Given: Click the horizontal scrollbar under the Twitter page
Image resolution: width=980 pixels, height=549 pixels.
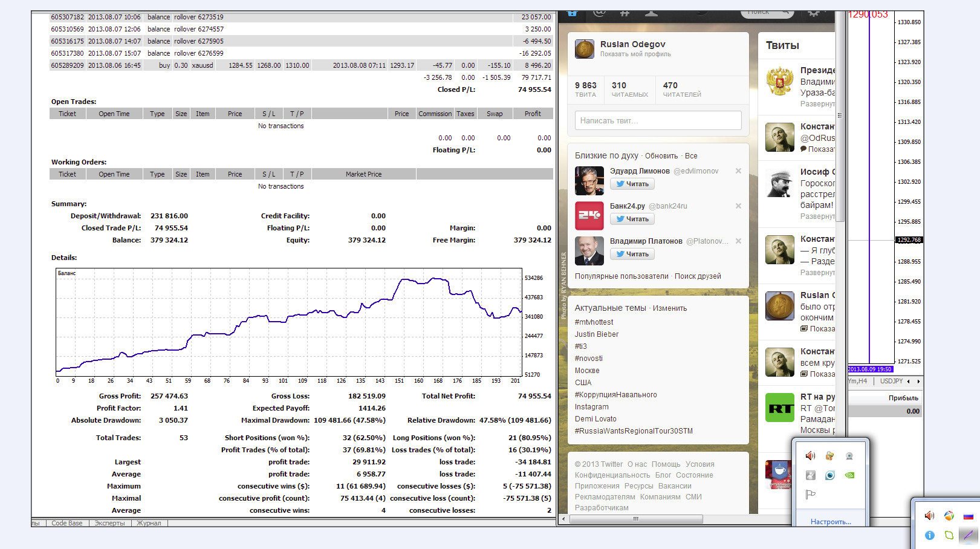Looking at the screenshot, I should tap(635, 519).
